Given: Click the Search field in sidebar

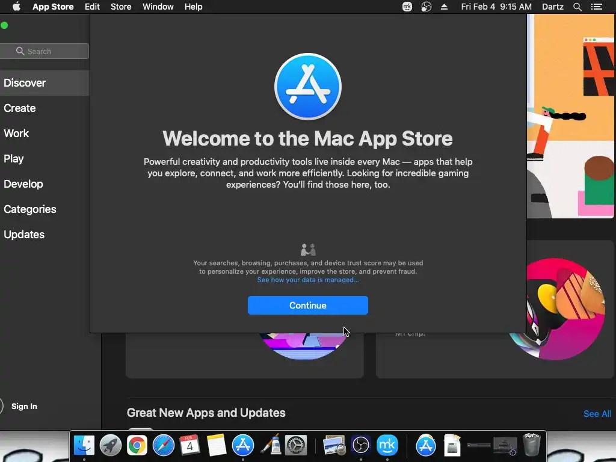Looking at the screenshot, I should (x=44, y=51).
